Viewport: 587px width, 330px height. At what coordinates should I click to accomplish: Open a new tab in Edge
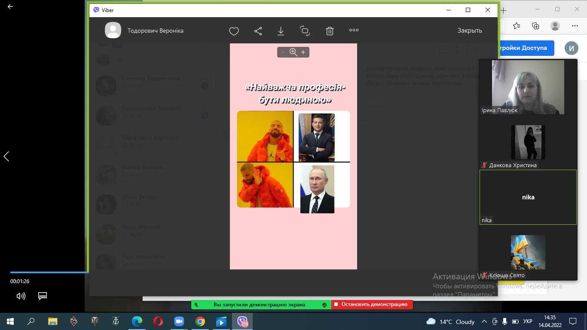tap(504, 10)
